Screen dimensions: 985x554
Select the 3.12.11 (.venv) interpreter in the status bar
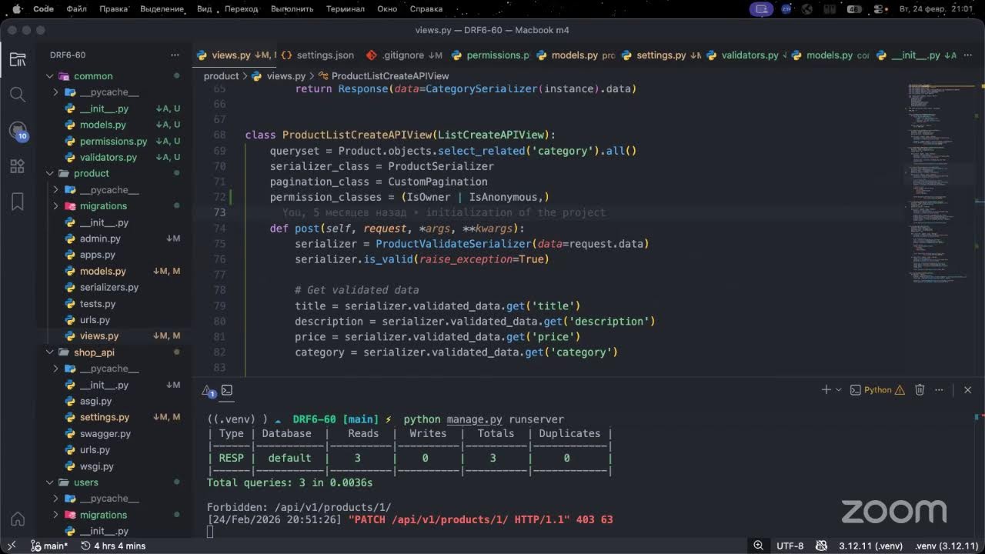(870, 546)
